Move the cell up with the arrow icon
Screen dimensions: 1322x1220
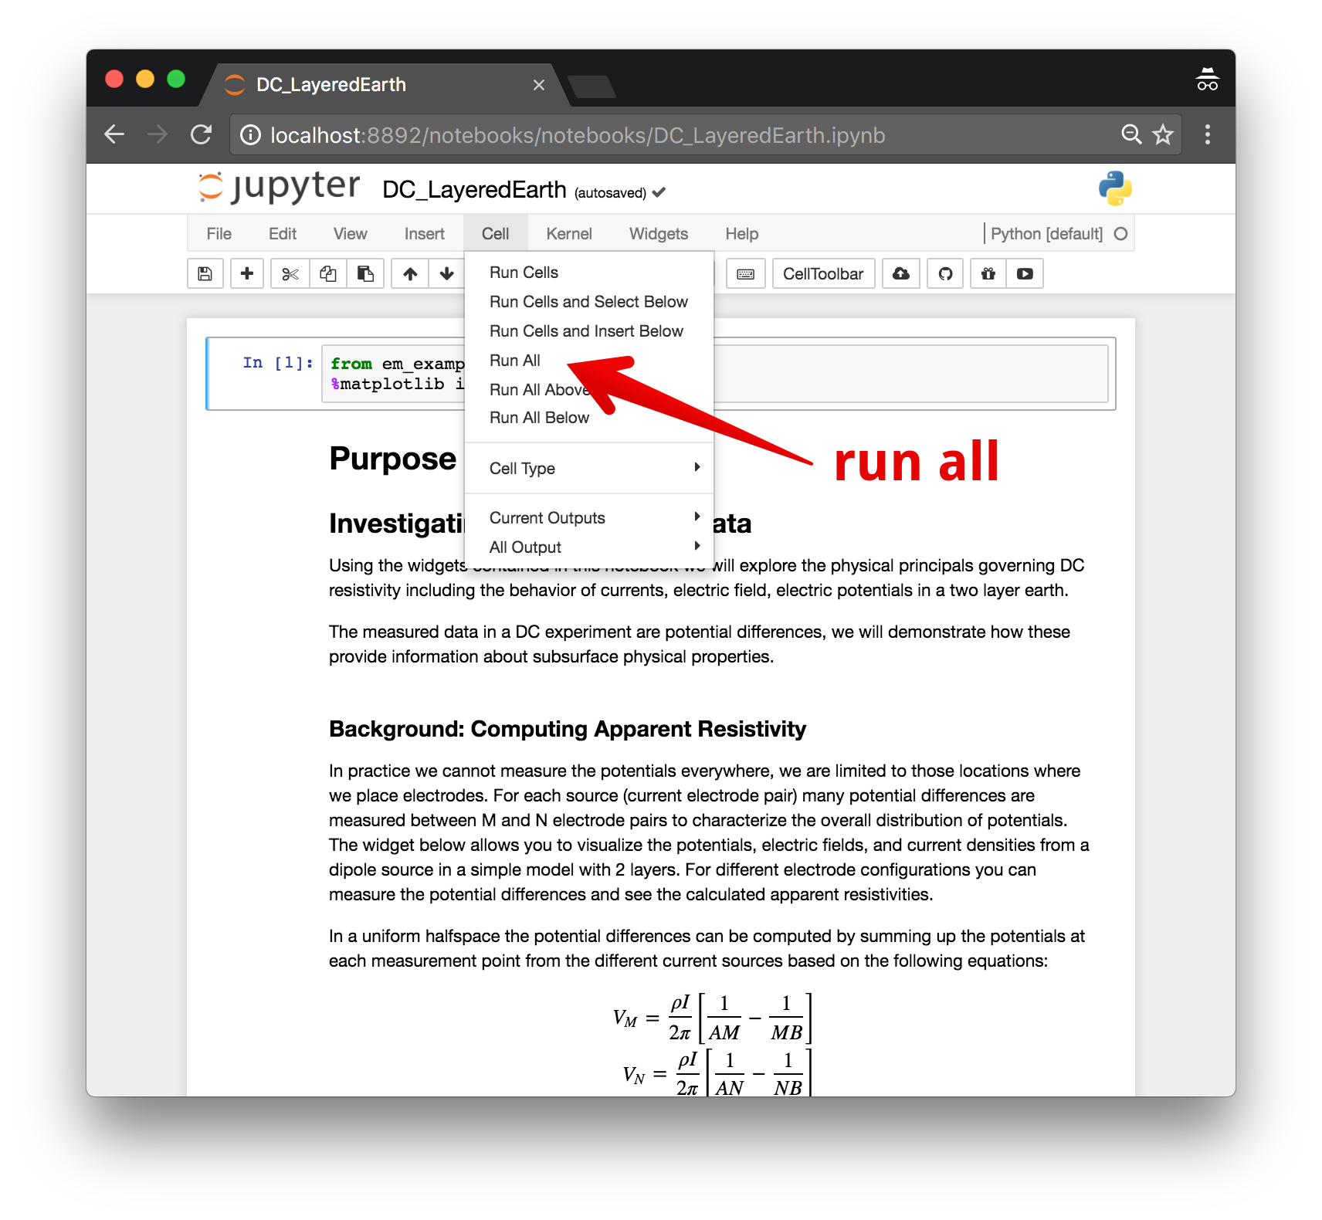coord(410,274)
